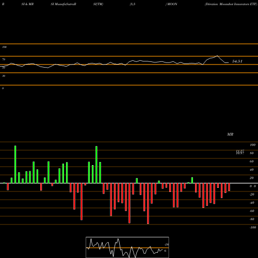Click the peak of the RSI line

tap(217, 56)
